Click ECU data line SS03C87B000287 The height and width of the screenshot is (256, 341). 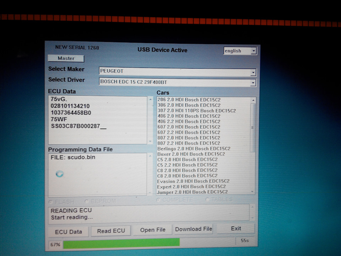[75, 126]
